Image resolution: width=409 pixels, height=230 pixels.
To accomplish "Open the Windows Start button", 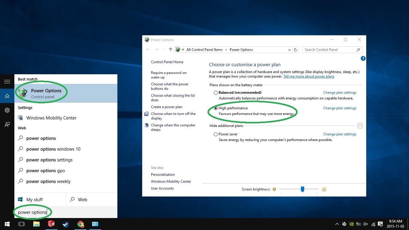I will pyautogui.click(x=7, y=224).
